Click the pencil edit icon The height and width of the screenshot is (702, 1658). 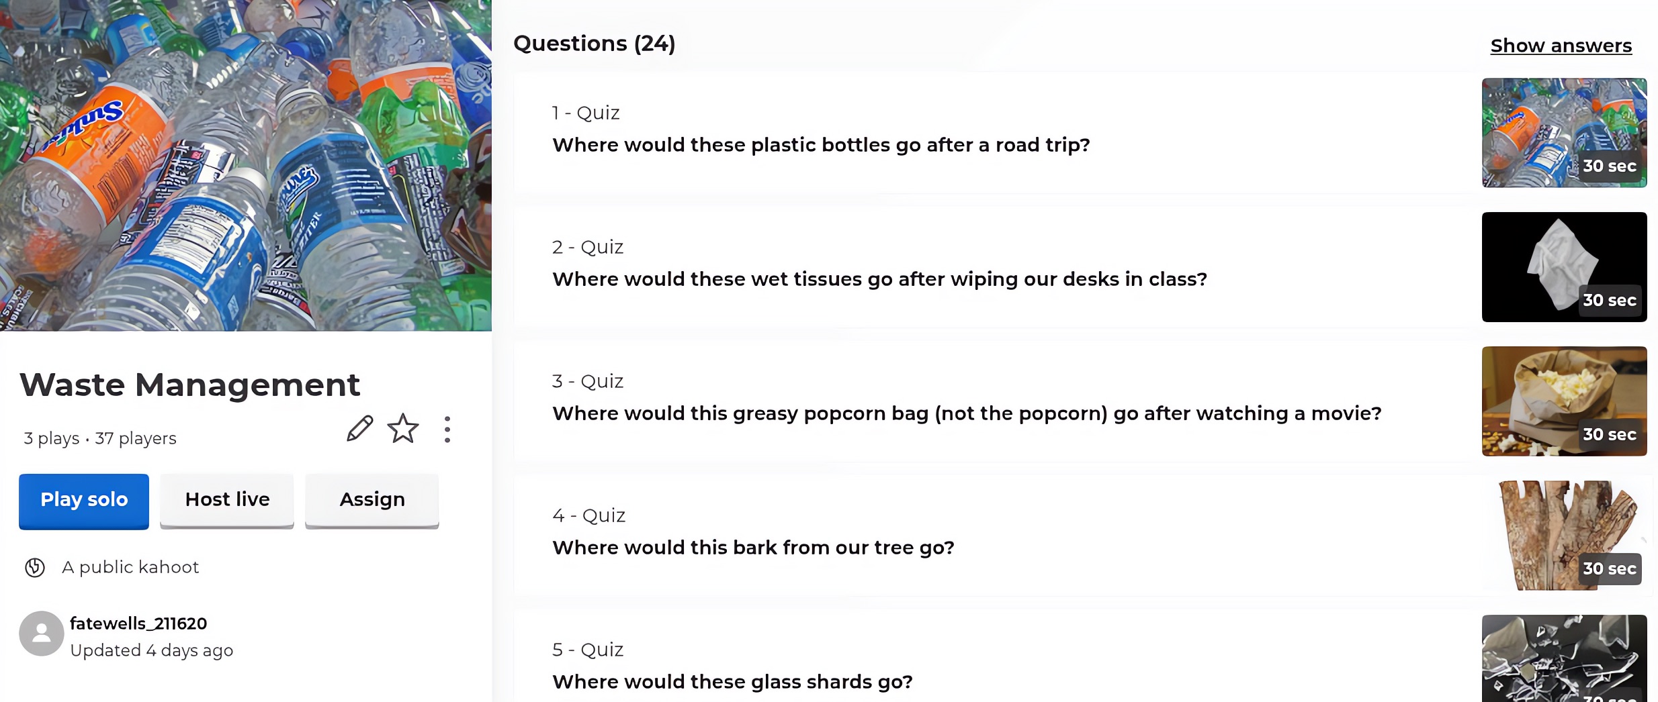[x=359, y=429]
